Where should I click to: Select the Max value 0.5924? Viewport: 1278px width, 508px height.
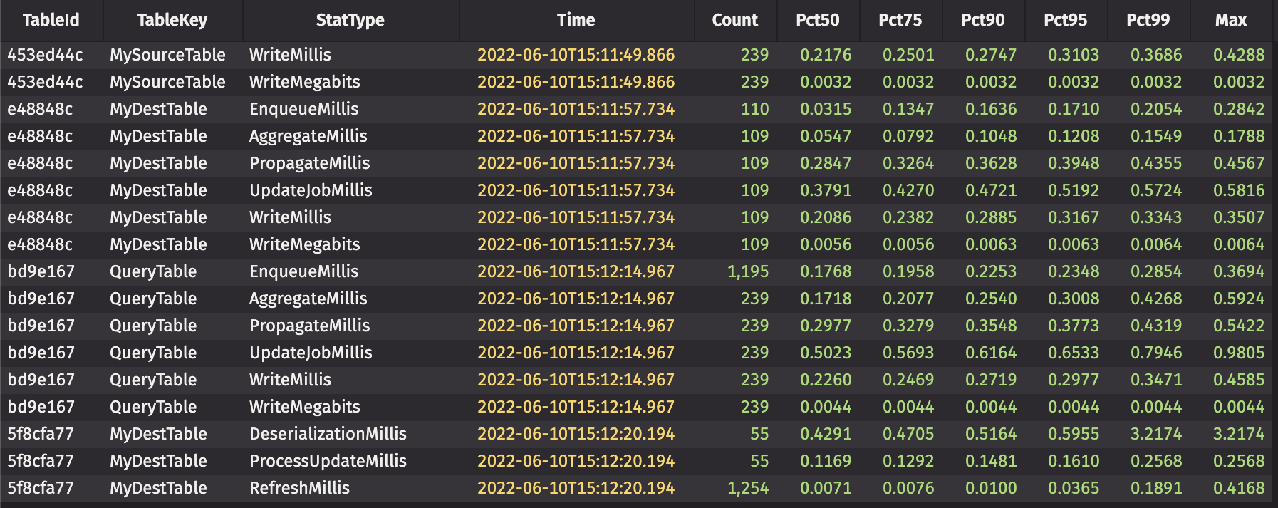pyautogui.click(x=1239, y=299)
